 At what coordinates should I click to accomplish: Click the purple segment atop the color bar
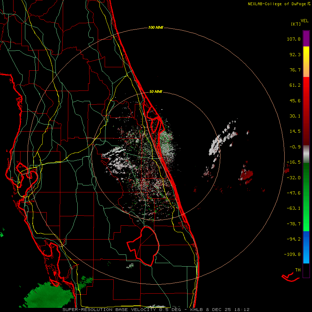pyautogui.click(x=306, y=38)
